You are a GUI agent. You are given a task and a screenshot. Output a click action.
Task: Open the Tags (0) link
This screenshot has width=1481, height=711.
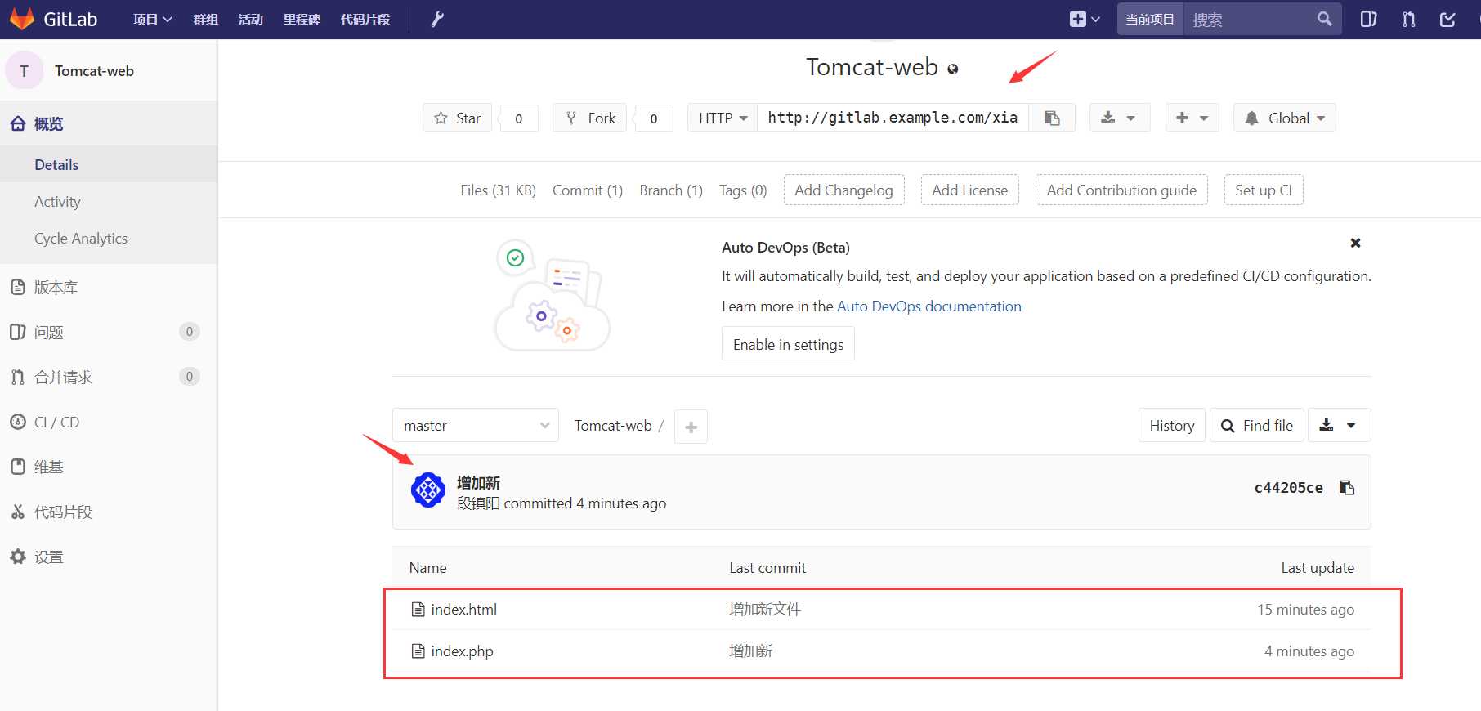(x=743, y=190)
